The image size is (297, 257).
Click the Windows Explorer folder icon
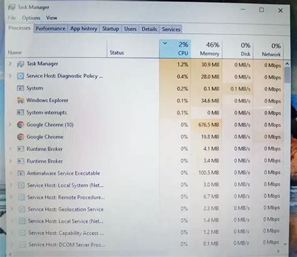[20, 101]
